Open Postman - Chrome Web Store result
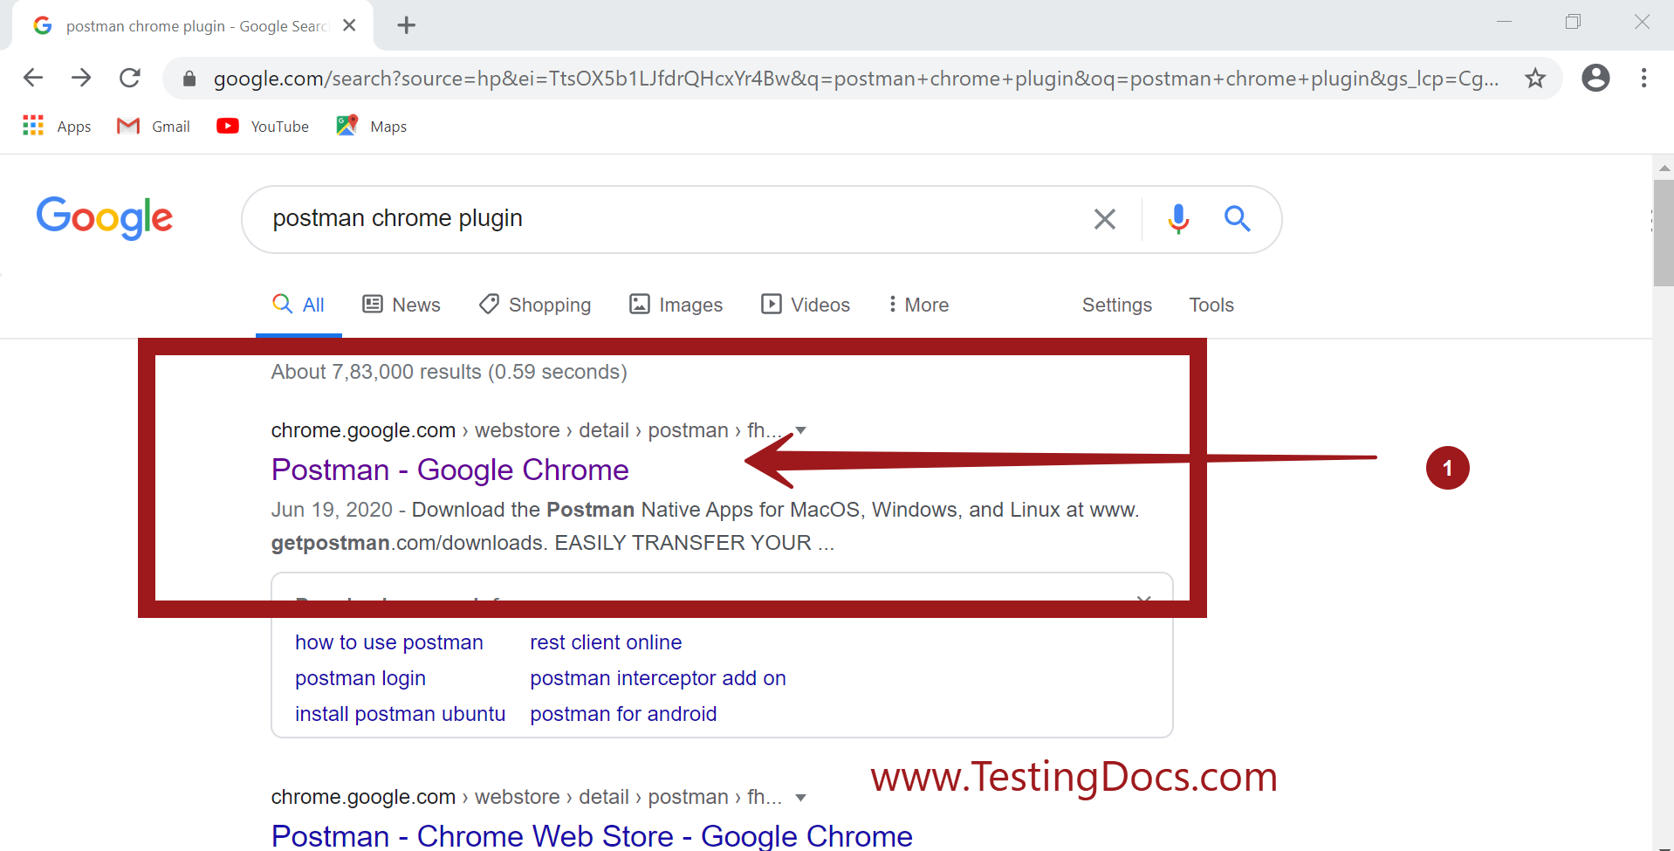1674x851 pixels. (592, 835)
